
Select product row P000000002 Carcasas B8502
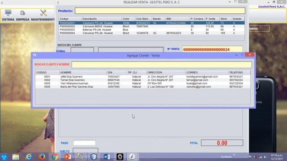tap(152, 26)
